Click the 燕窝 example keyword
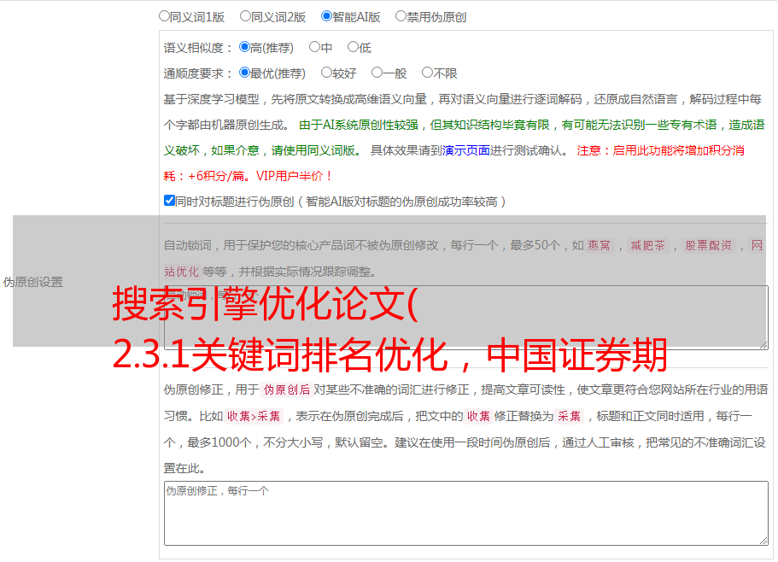The height and width of the screenshot is (562, 778). (600, 245)
